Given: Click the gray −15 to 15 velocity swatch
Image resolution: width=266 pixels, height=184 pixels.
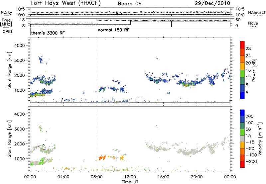Looking at the screenshot, I should [242, 138].
